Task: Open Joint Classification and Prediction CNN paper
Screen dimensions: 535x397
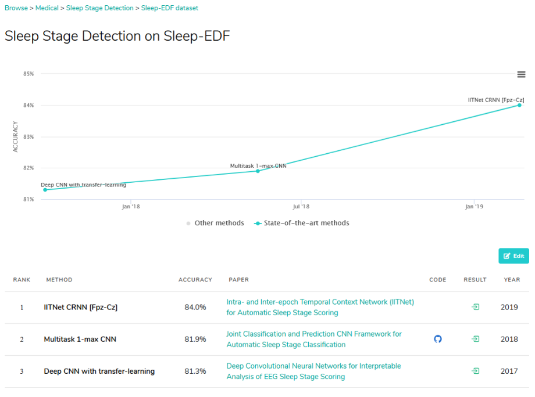Action: pos(314,339)
